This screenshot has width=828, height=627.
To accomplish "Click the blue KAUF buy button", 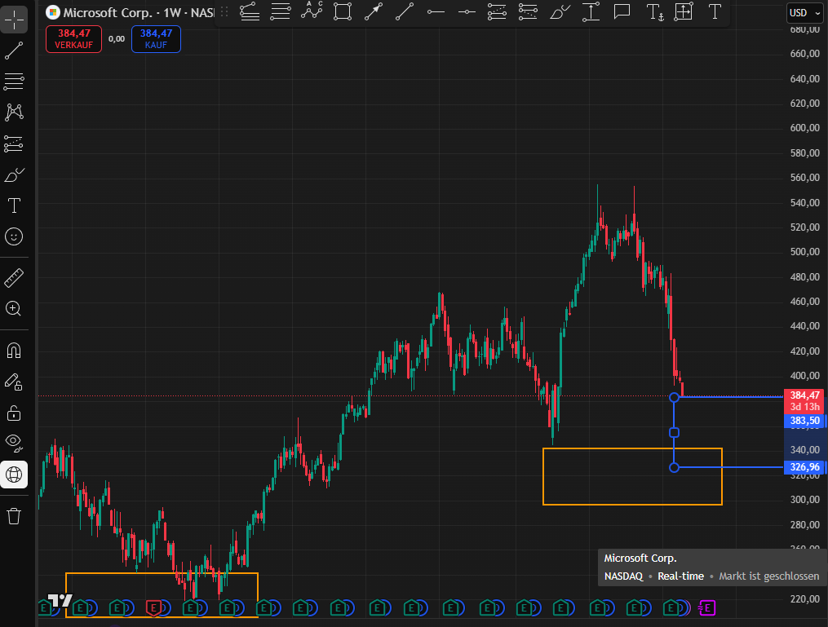I will 156,39.
